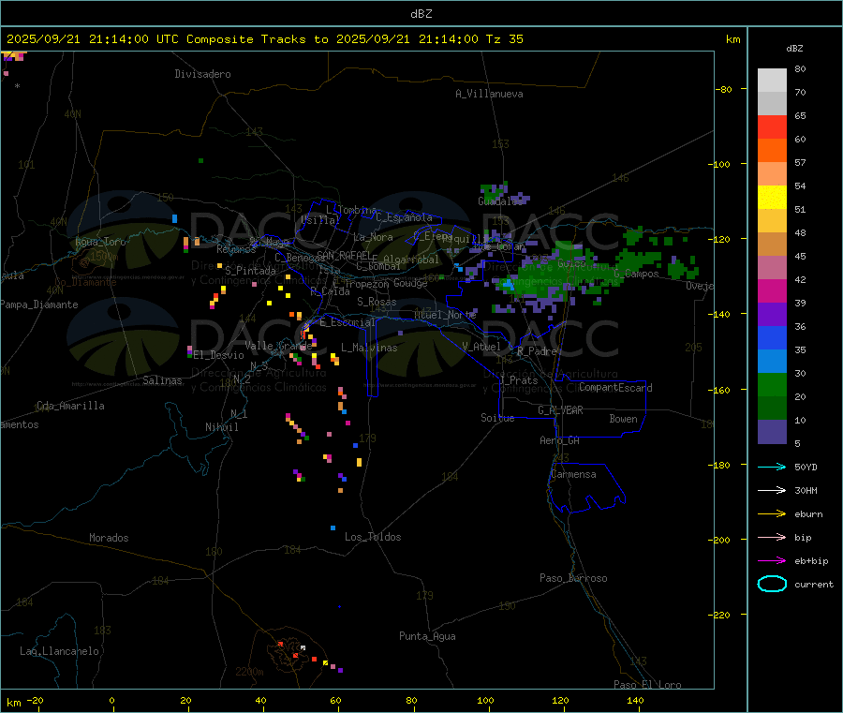Click the 'Agua_Toro' map label
Image resolution: width=843 pixels, height=713 pixels.
click(x=100, y=242)
